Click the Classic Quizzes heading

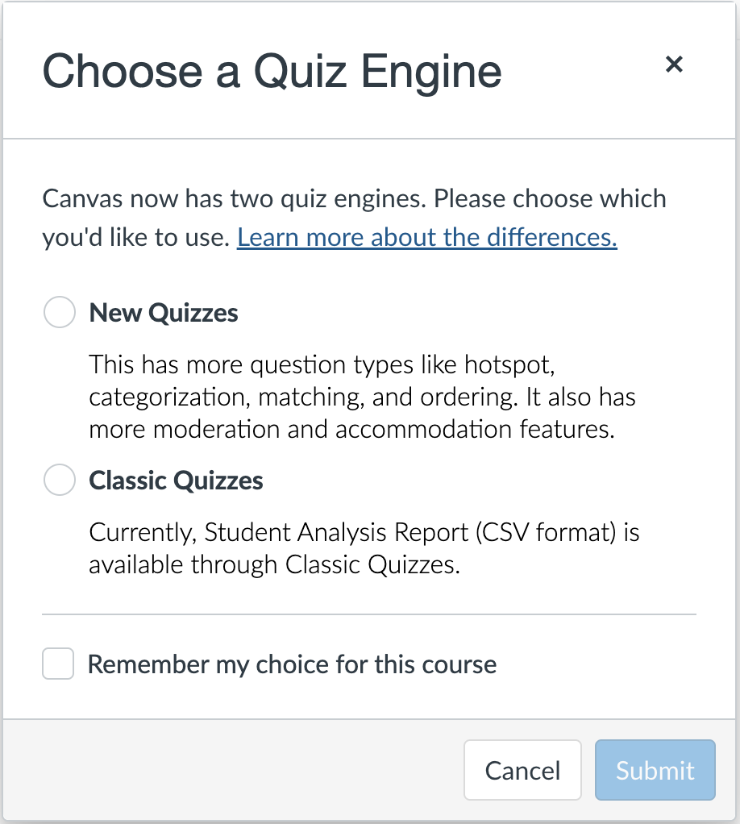point(176,480)
